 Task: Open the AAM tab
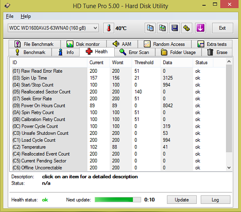[x=122, y=44]
